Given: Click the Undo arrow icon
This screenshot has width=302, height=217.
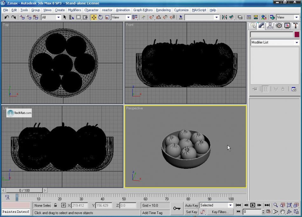Looking at the screenshot, I should point(7,17).
